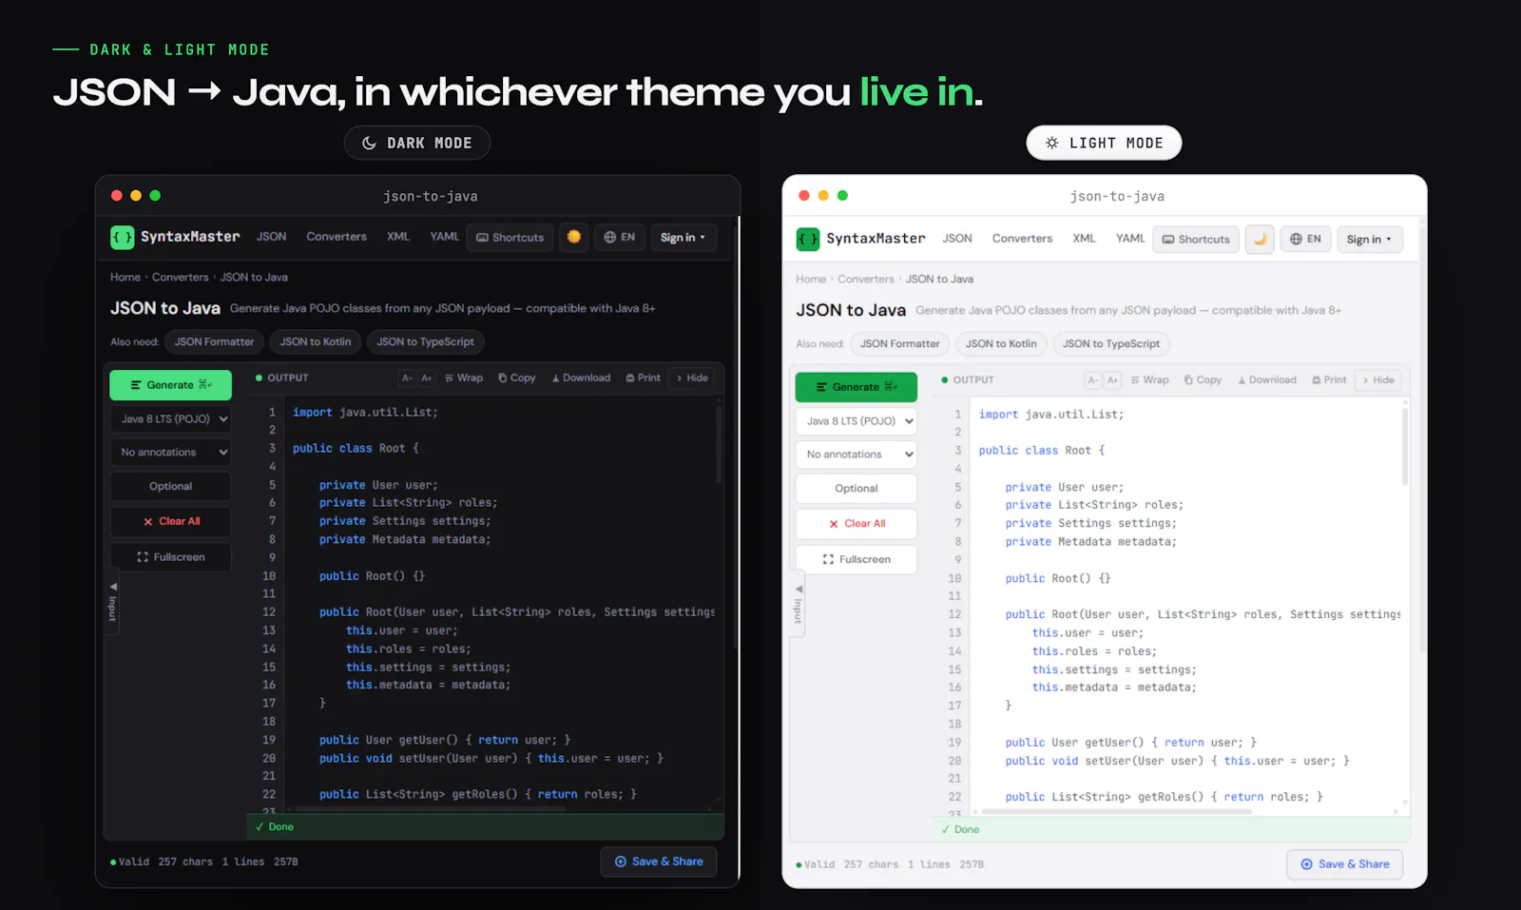Open No annotations dropdown in light window
Screen dimensions: 1521x910
coord(857,454)
